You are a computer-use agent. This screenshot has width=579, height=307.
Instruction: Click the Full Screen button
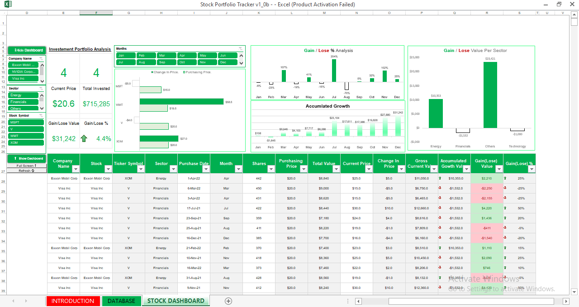(x=27, y=166)
